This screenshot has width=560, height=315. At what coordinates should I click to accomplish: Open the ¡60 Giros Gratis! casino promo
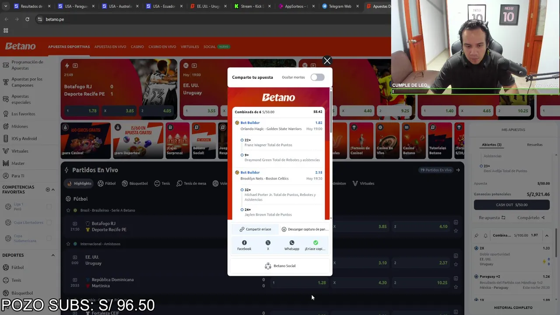86,140
